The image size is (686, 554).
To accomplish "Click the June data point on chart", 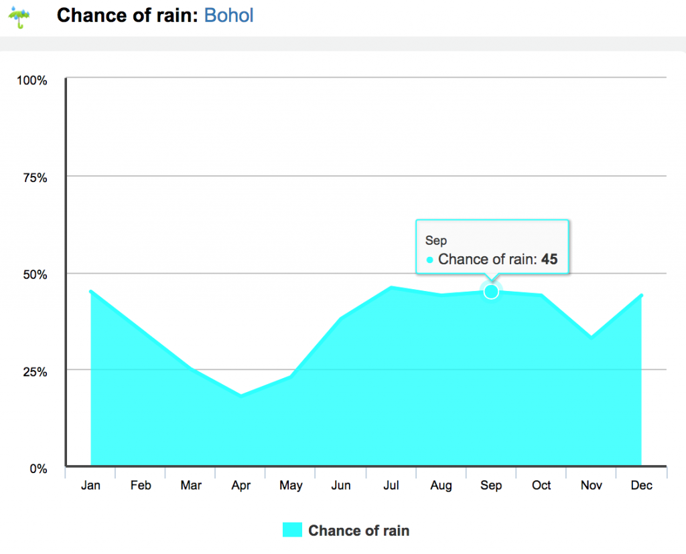I will (341, 318).
